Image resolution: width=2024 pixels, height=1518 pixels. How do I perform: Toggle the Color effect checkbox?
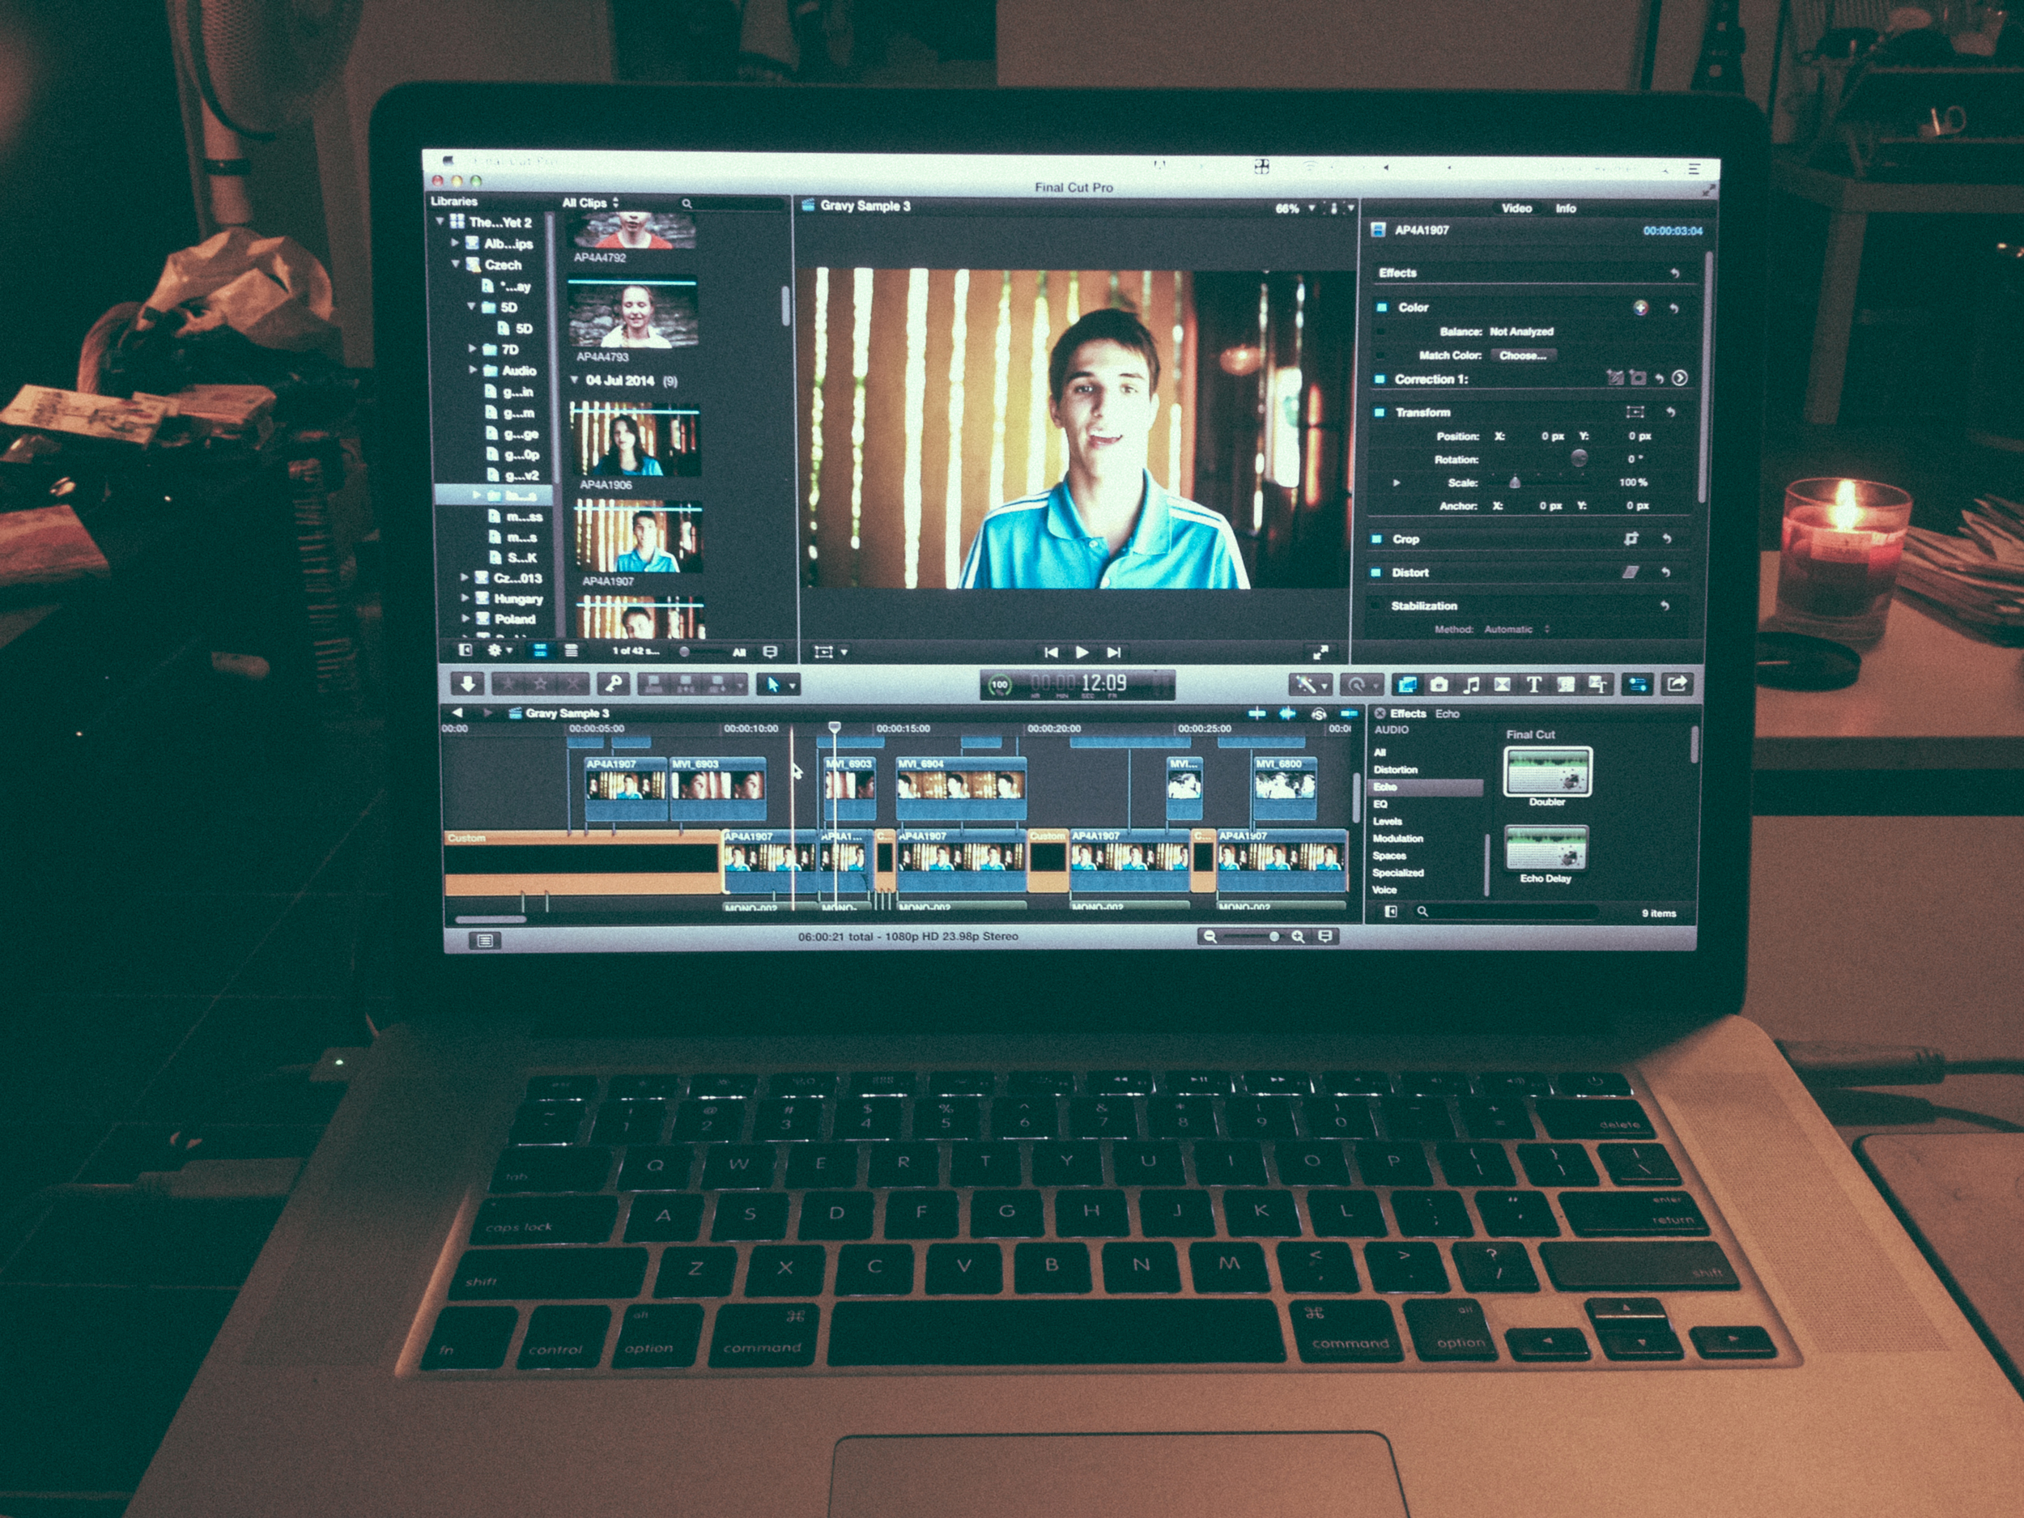pyautogui.click(x=1382, y=308)
